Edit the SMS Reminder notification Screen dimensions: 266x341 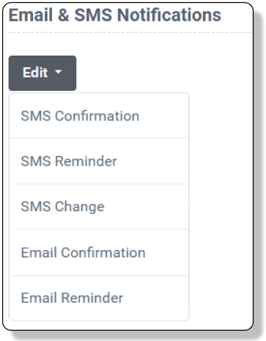click(x=99, y=161)
